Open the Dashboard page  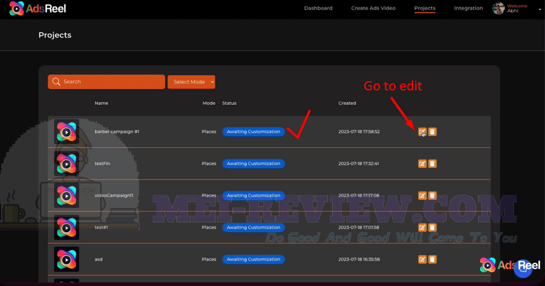[x=318, y=8]
